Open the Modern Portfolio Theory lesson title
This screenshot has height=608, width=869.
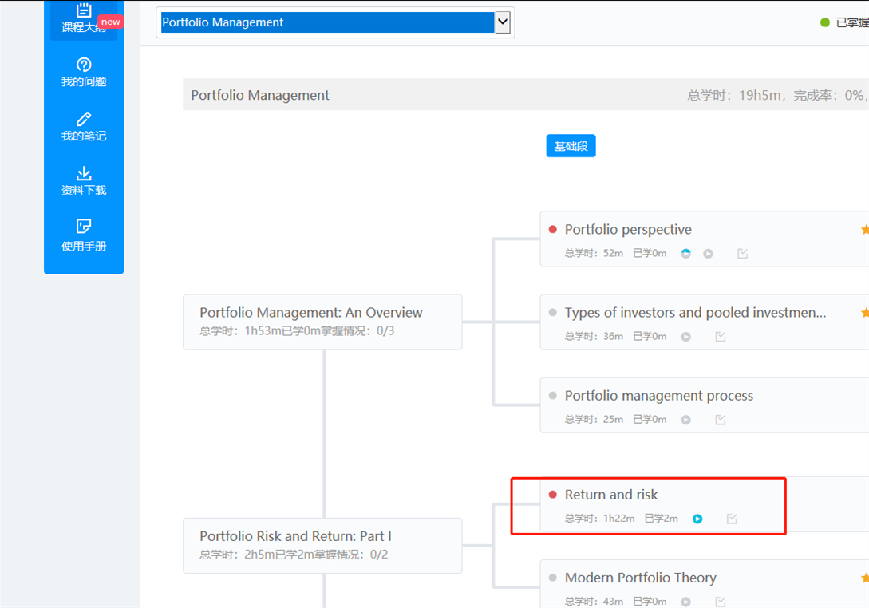pos(640,578)
